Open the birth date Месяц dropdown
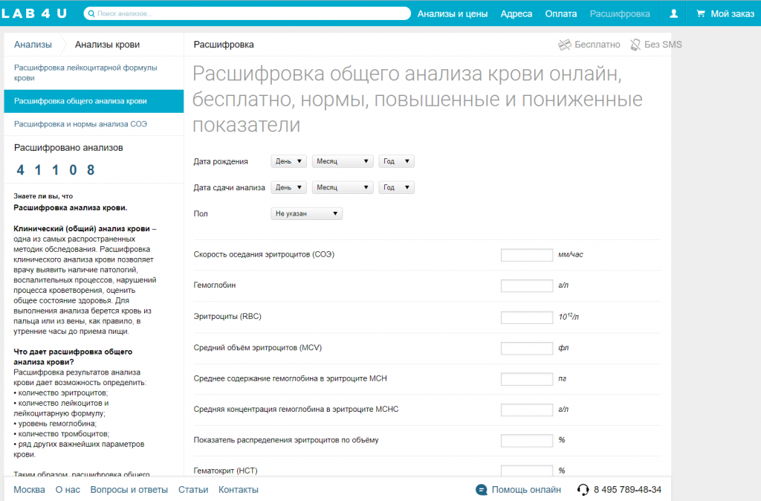This screenshot has width=761, height=501. tap(342, 161)
